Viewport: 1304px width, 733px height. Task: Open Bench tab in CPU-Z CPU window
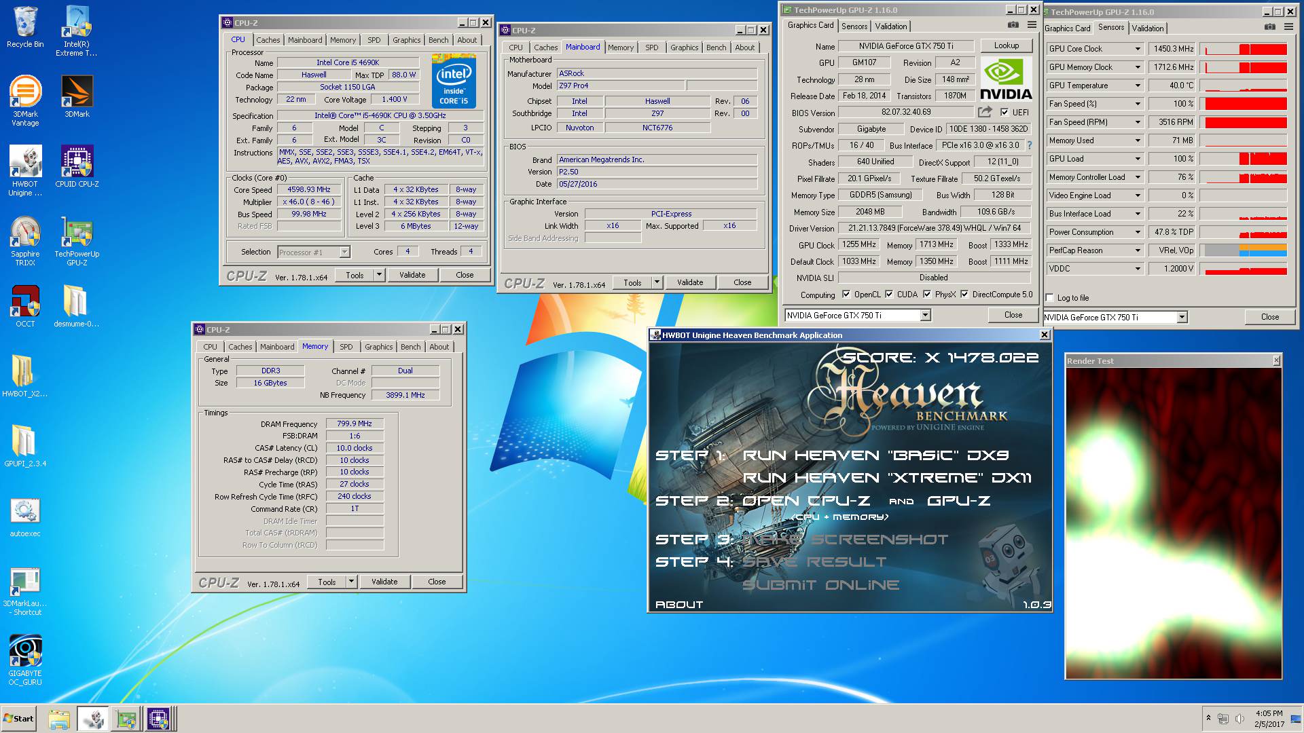tap(438, 40)
